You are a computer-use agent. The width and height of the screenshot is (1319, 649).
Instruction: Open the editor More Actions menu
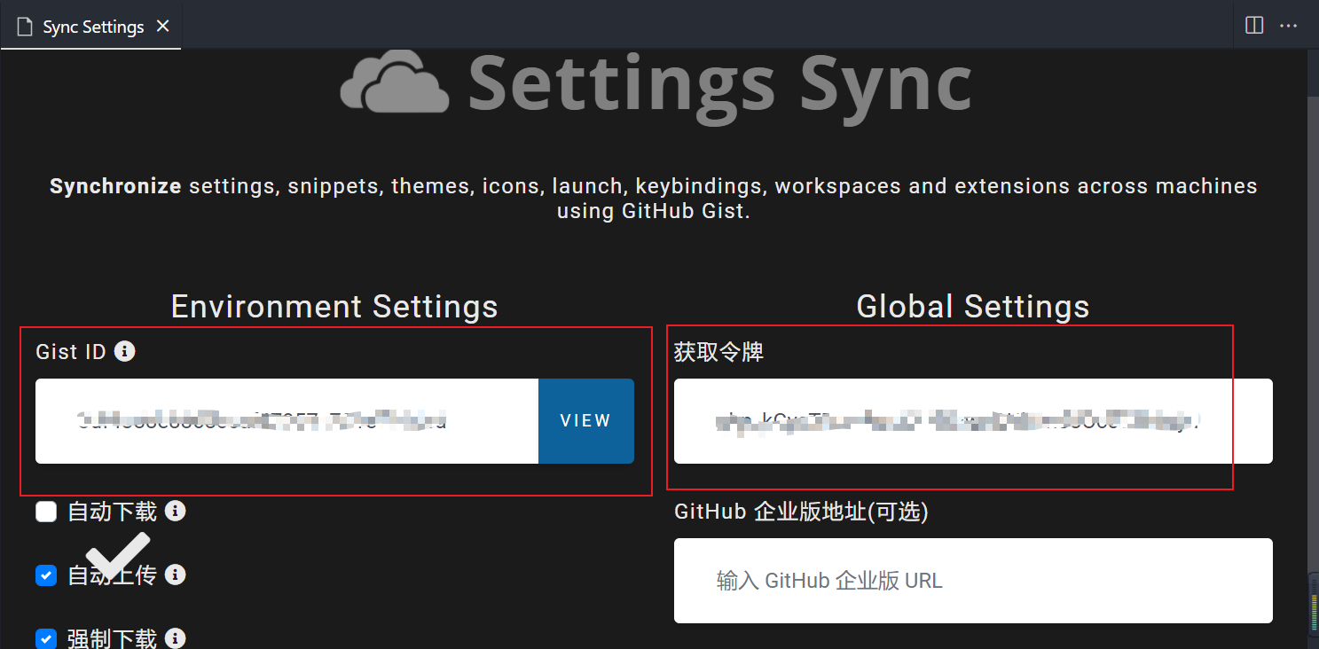(1288, 26)
